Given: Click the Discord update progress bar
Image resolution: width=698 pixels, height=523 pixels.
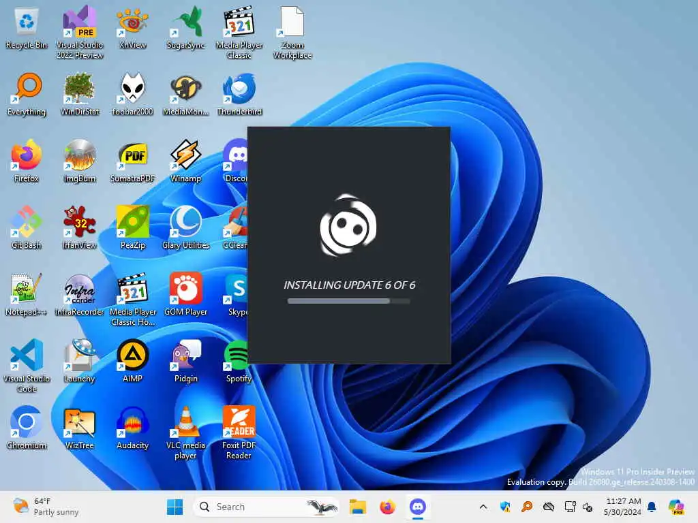Looking at the screenshot, I should point(348,301).
